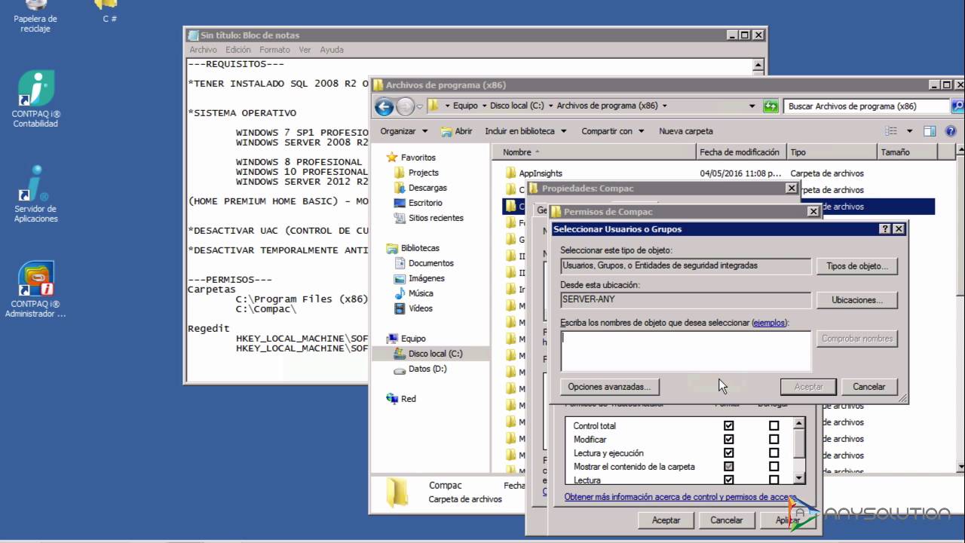
Task: Toggle Denegar checkbox for Modificar
Action: (774, 440)
